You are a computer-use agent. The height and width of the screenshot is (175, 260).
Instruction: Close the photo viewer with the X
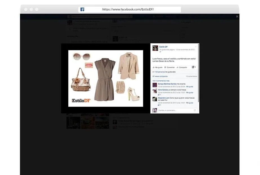pyautogui.click(x=237, y=17)
